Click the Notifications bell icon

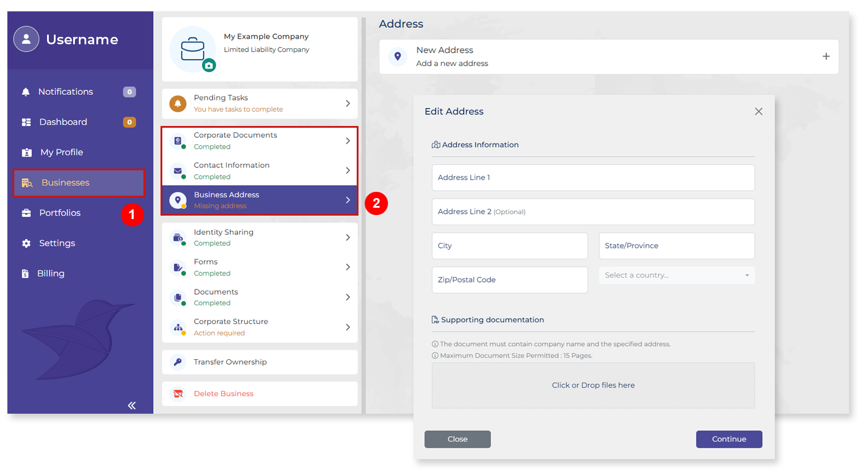coord(25,91)
